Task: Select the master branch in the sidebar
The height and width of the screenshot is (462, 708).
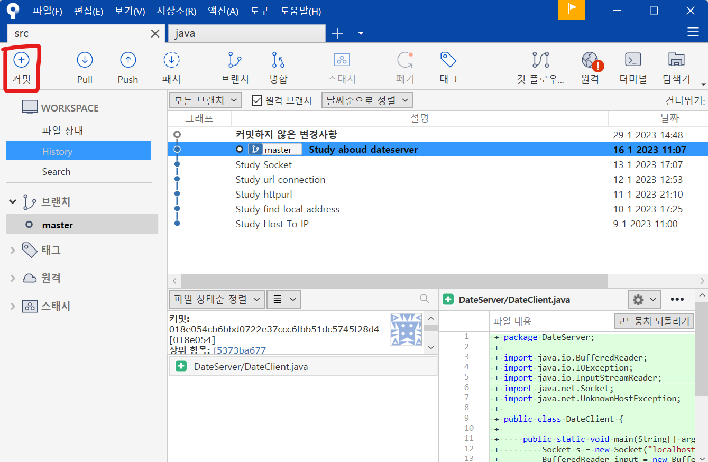Action: (82, 225)
